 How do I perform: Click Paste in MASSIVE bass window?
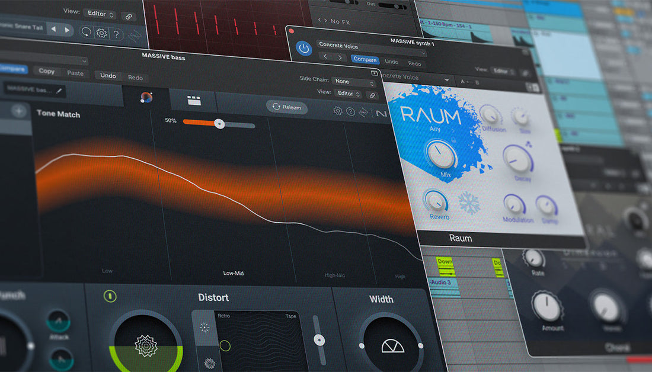[x=75, y=73]
